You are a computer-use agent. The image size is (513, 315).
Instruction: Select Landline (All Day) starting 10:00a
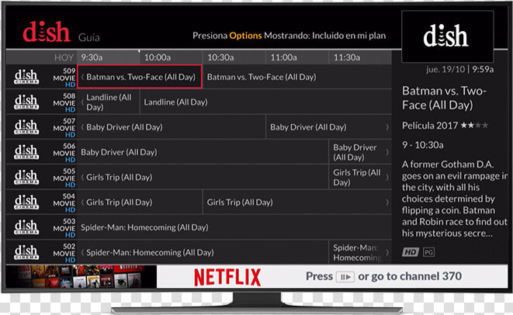pyautogui.click(x=265, y=102)
